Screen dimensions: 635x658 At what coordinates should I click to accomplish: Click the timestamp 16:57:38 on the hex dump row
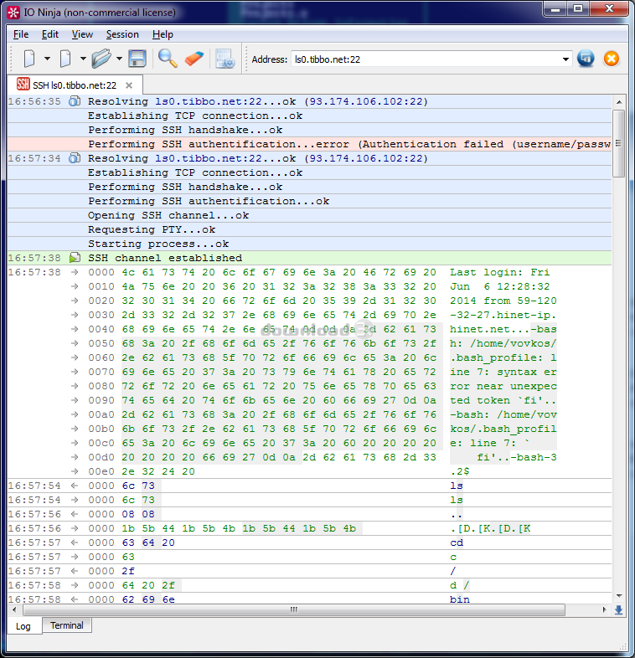[x=34, y=272]
